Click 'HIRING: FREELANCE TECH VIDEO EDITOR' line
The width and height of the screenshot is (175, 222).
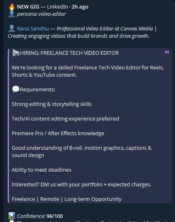tap(69, 53)
